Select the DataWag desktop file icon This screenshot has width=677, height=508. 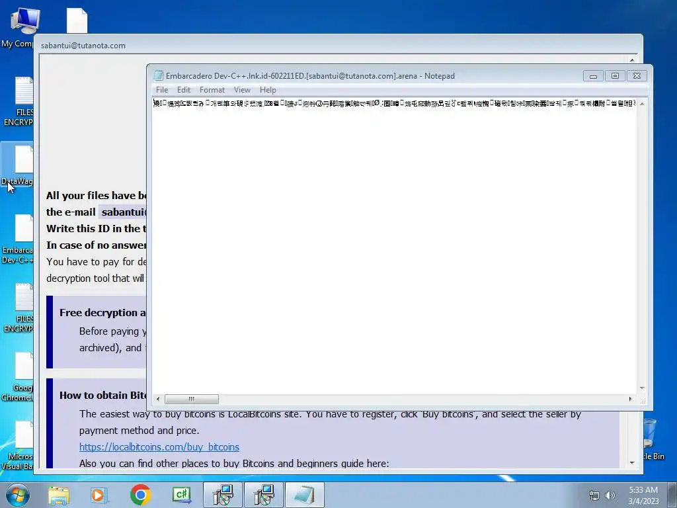pyautogui.click(x=18, y=165)
